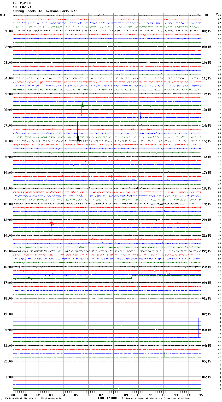Click the '08:15' UTC time label
The height and width of the screenshot is (402, 222).
coord(207,31)
